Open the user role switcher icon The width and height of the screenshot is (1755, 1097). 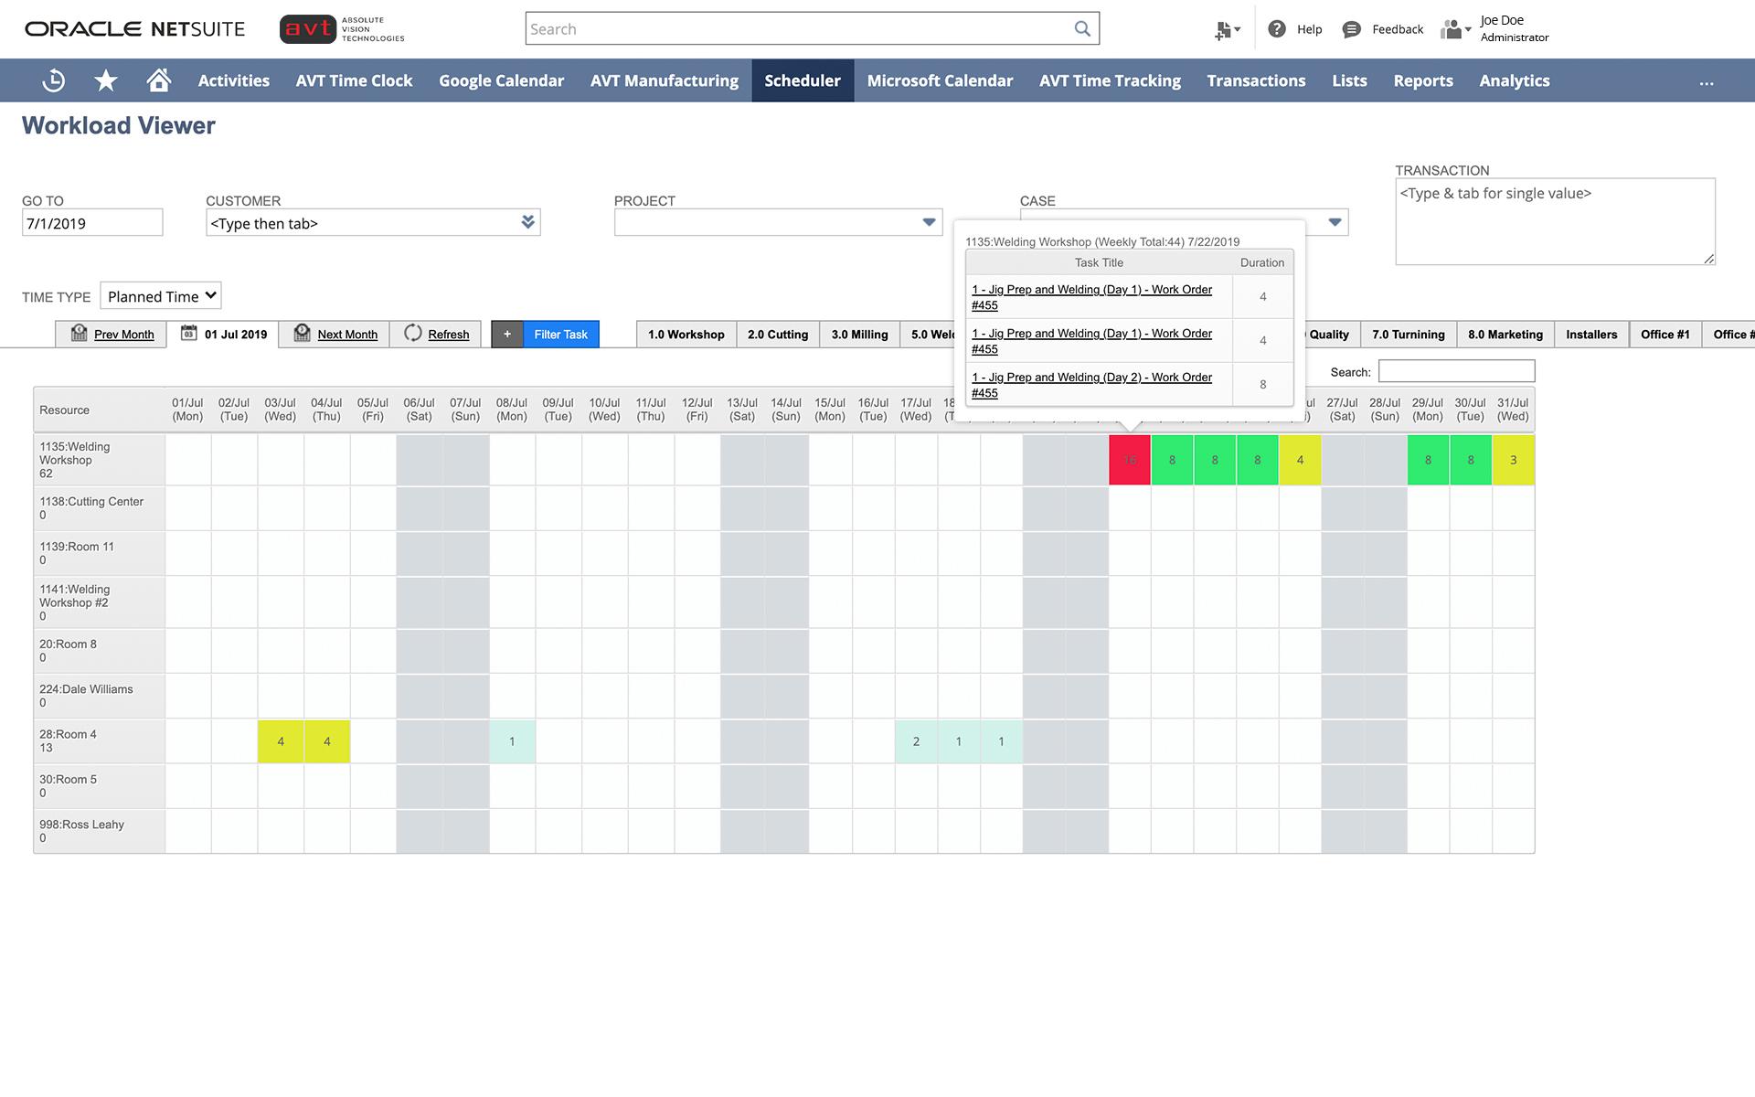coord(1454,29)
